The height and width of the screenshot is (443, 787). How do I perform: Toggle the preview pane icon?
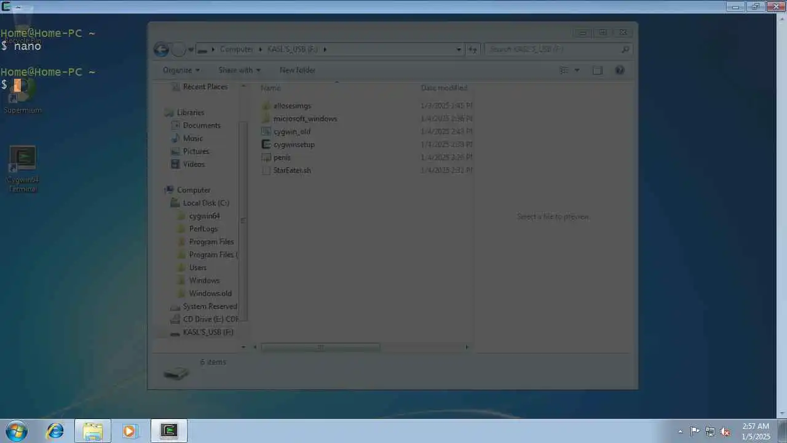(597, 70)
